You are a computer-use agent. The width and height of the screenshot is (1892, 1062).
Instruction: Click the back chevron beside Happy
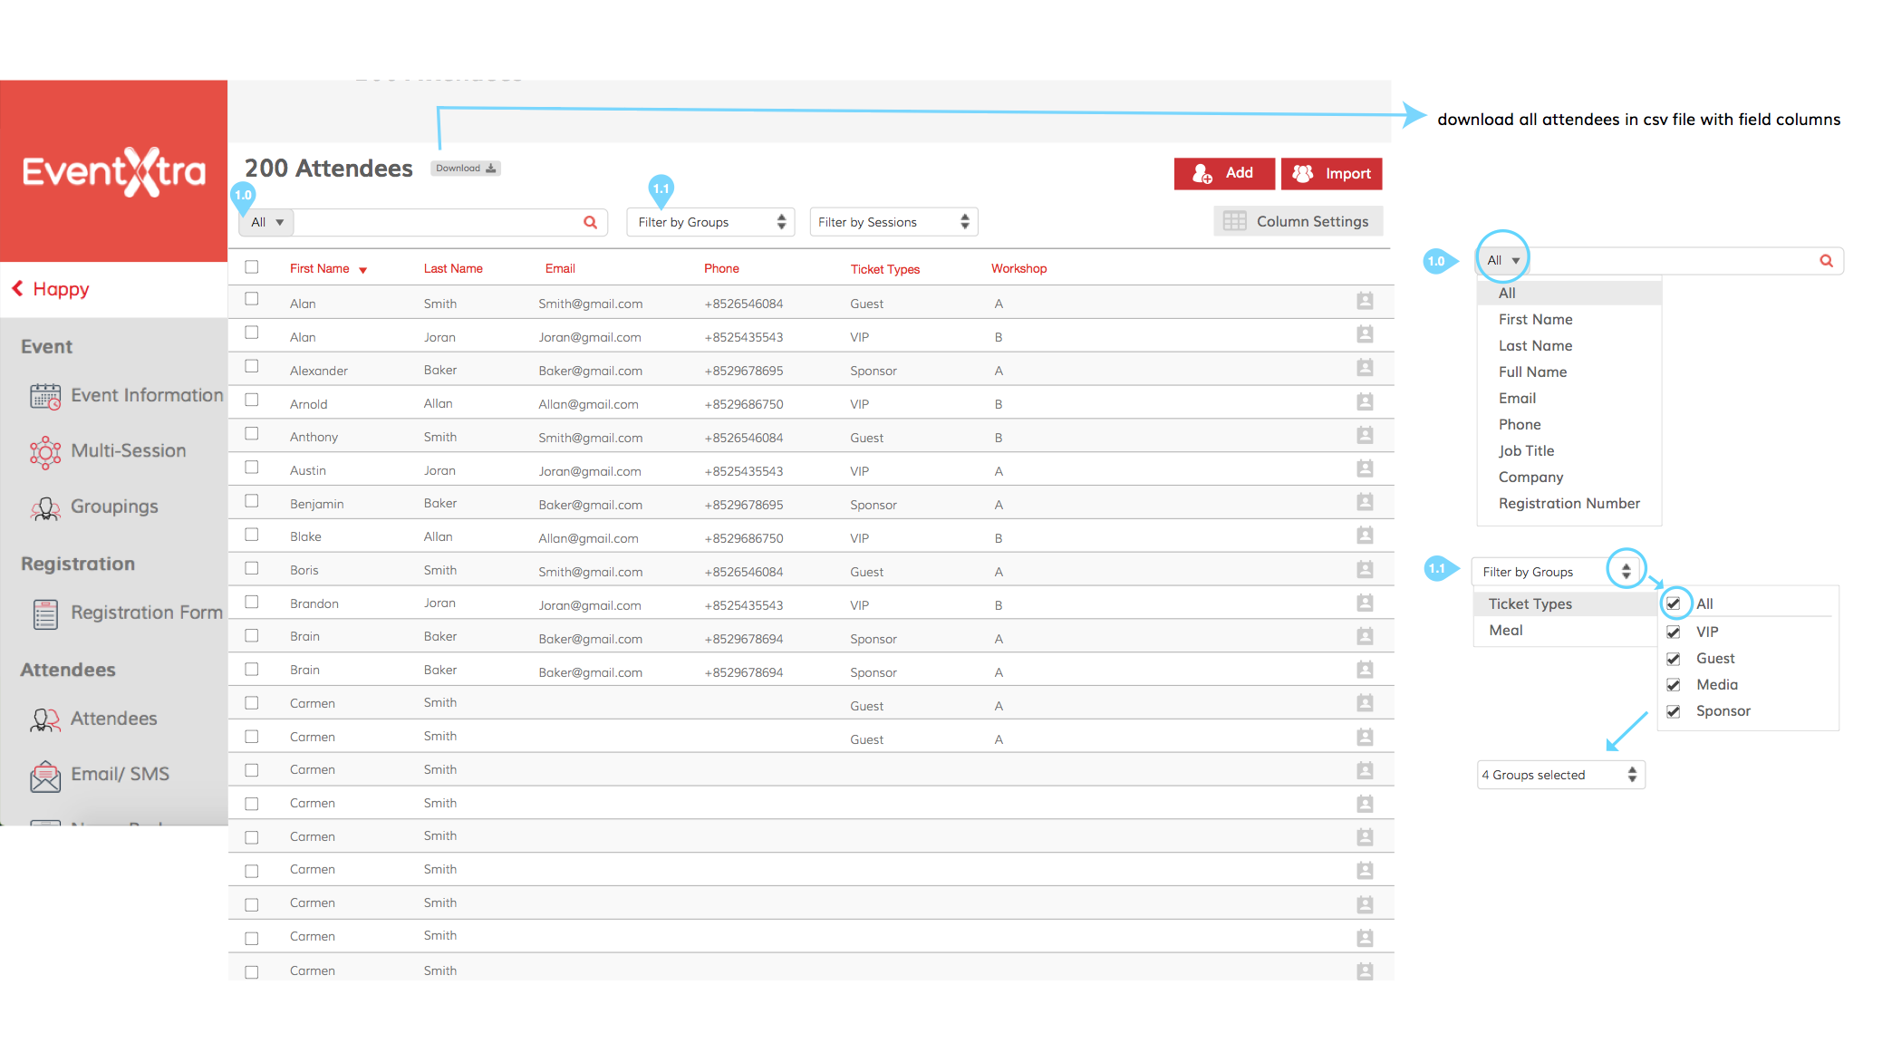pos(17,288)
